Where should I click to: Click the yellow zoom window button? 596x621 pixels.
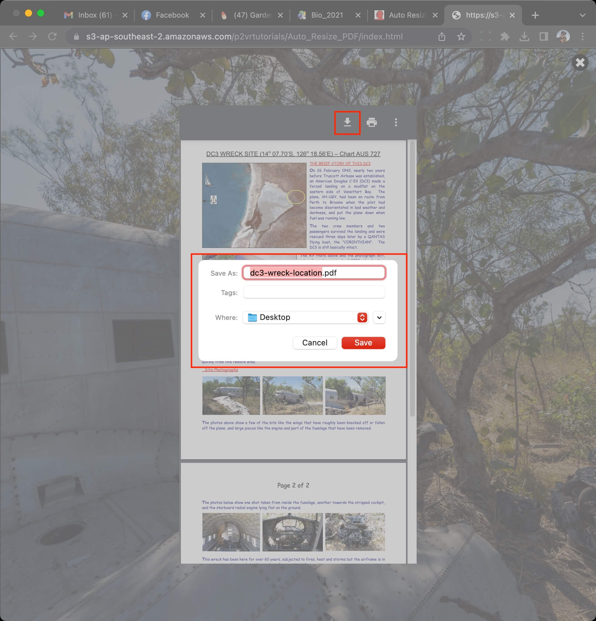[29, 13]
